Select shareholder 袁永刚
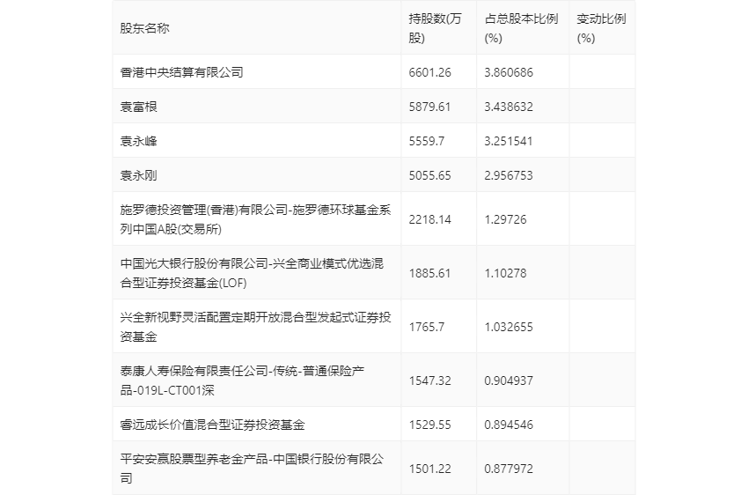Viewport: 748px width, 495px height. (138, 175)
